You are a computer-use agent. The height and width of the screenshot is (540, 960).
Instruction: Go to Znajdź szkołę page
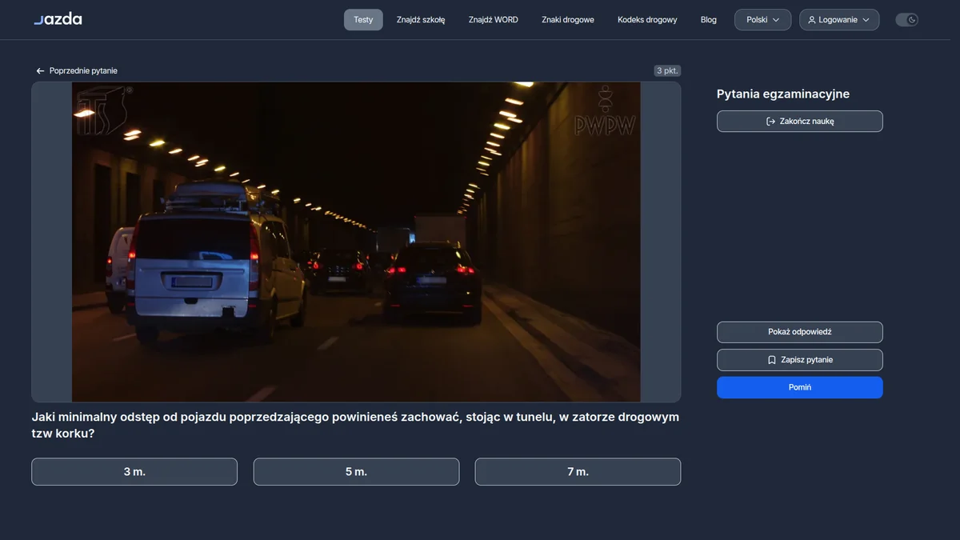tap(421, 20)
